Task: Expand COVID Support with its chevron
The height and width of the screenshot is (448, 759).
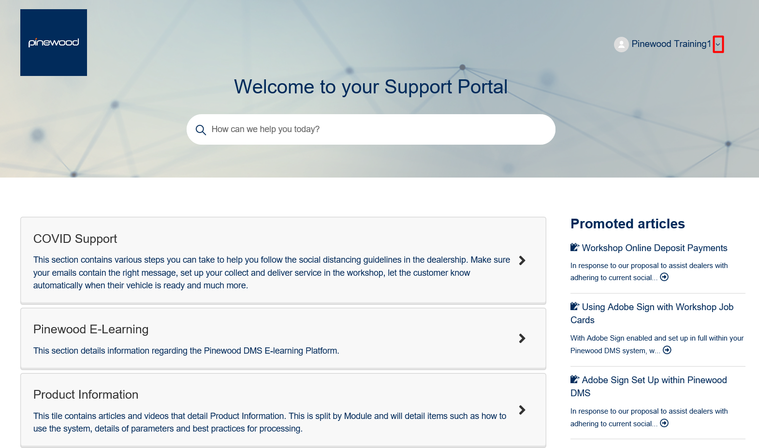Action: tap(522, 260)
